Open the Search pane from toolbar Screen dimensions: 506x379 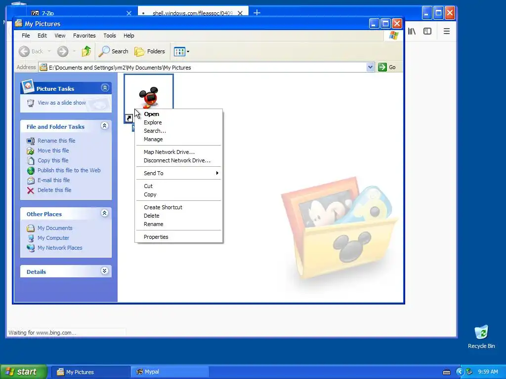[x=113, y=51]
